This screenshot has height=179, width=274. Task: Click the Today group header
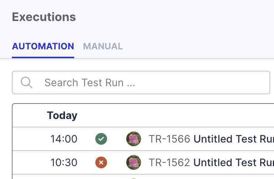[x=62, y=115]
